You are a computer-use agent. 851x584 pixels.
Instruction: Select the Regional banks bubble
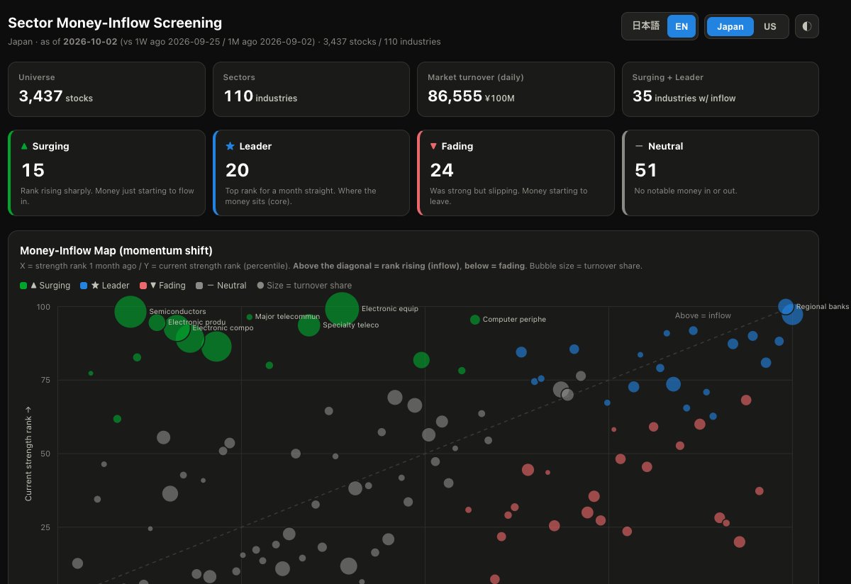[786, 307]
